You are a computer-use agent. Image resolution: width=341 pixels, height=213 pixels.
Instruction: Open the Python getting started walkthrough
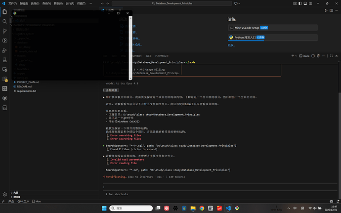[x=273, y=38]
